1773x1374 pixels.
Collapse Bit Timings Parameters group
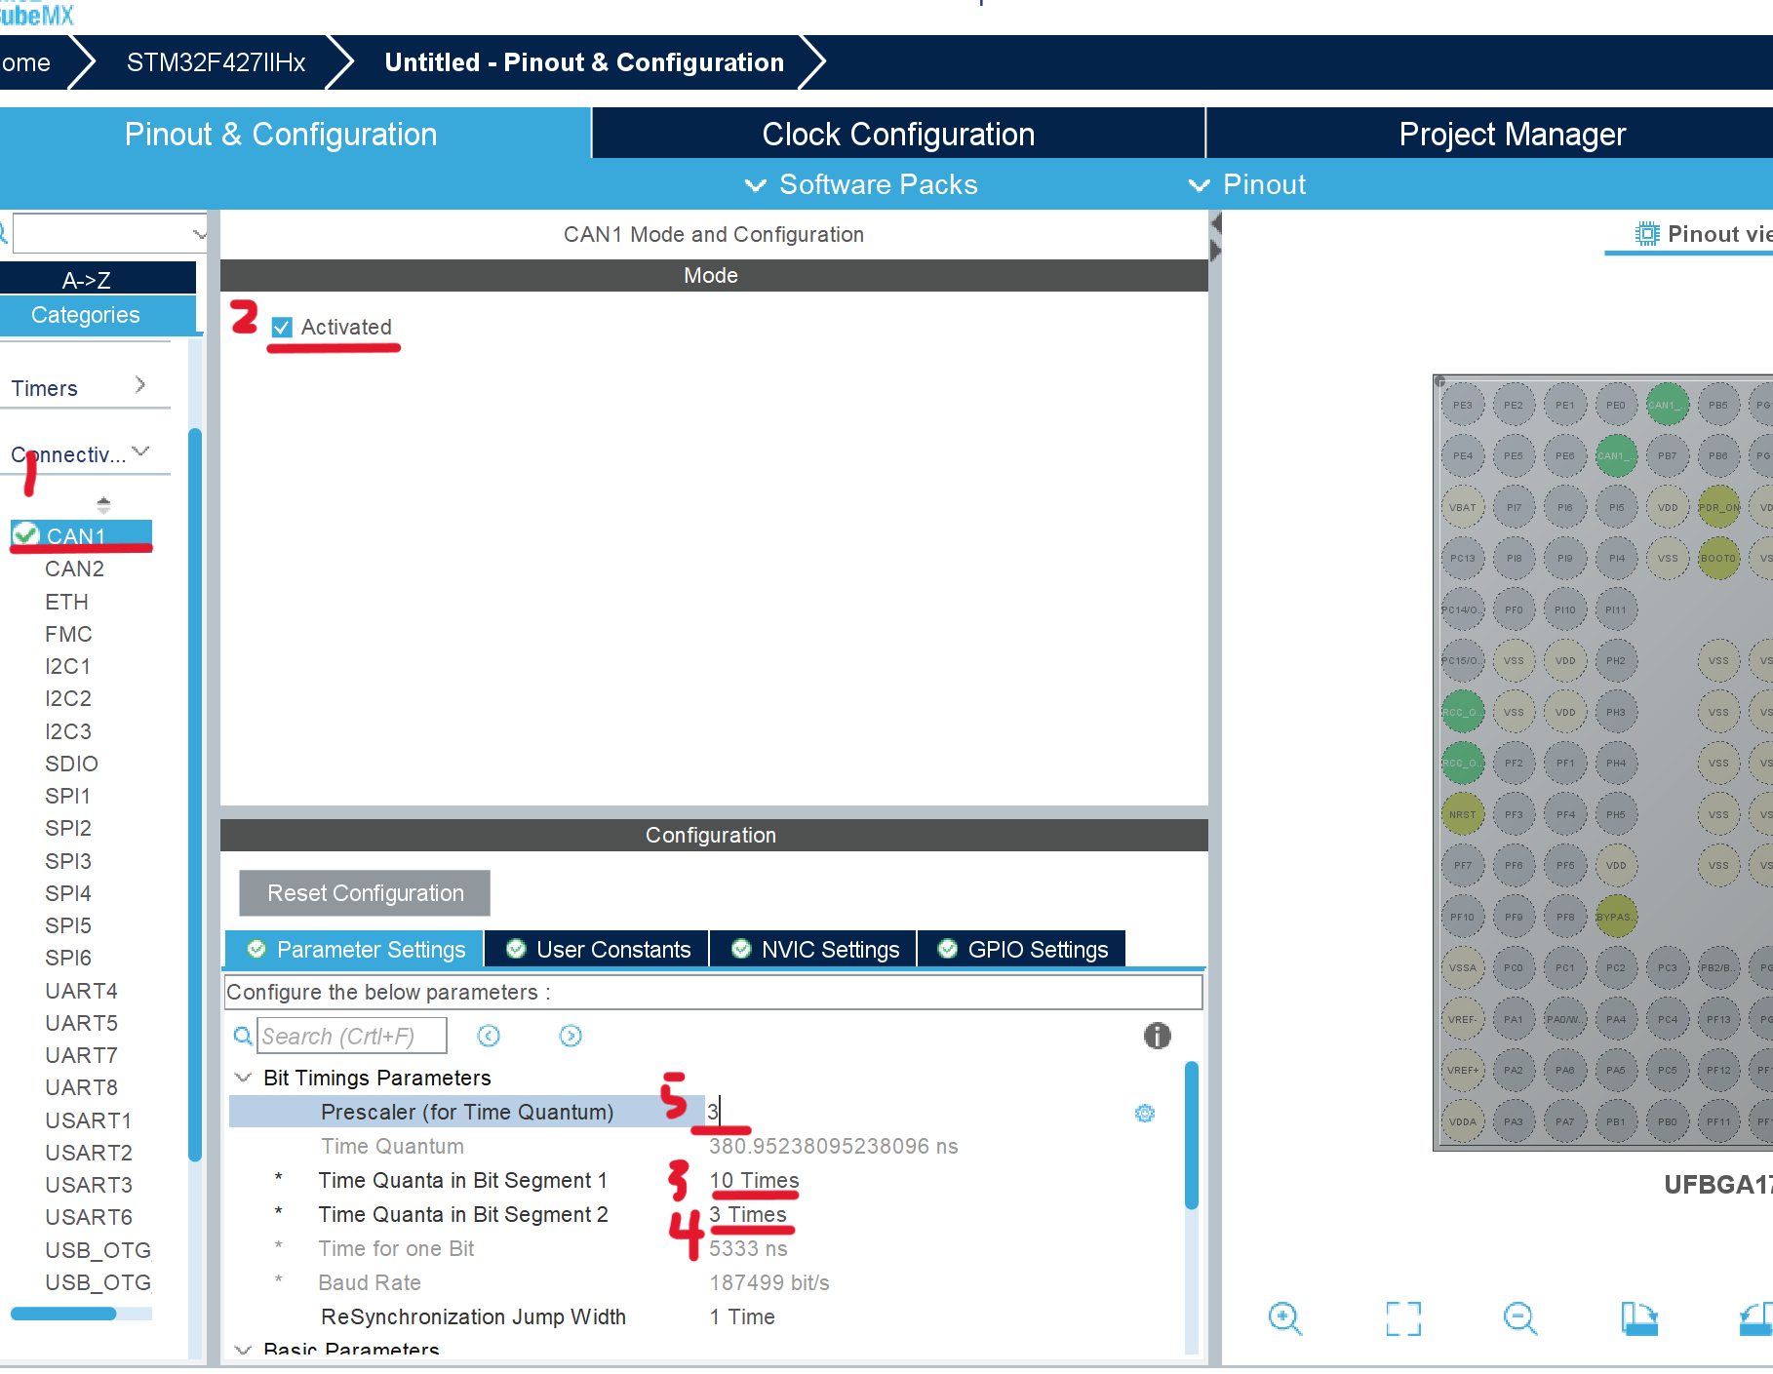point(243,1078)
